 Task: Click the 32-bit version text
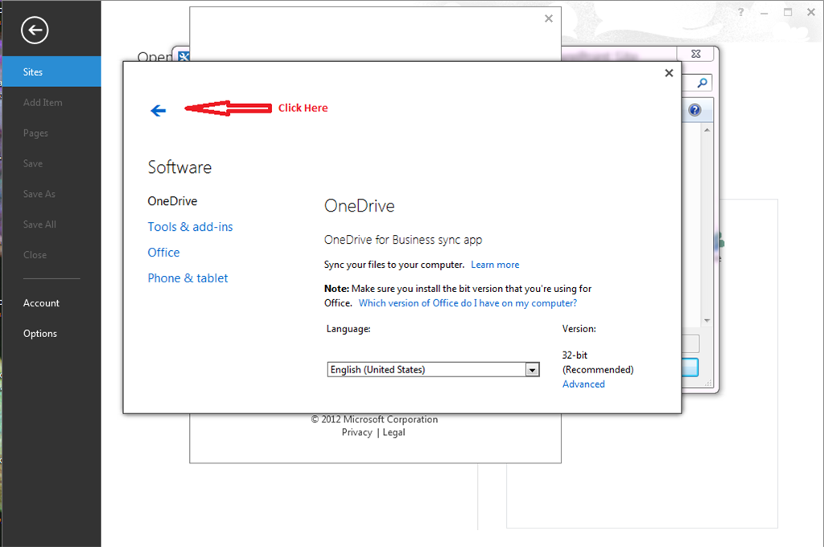pos(575,356)
